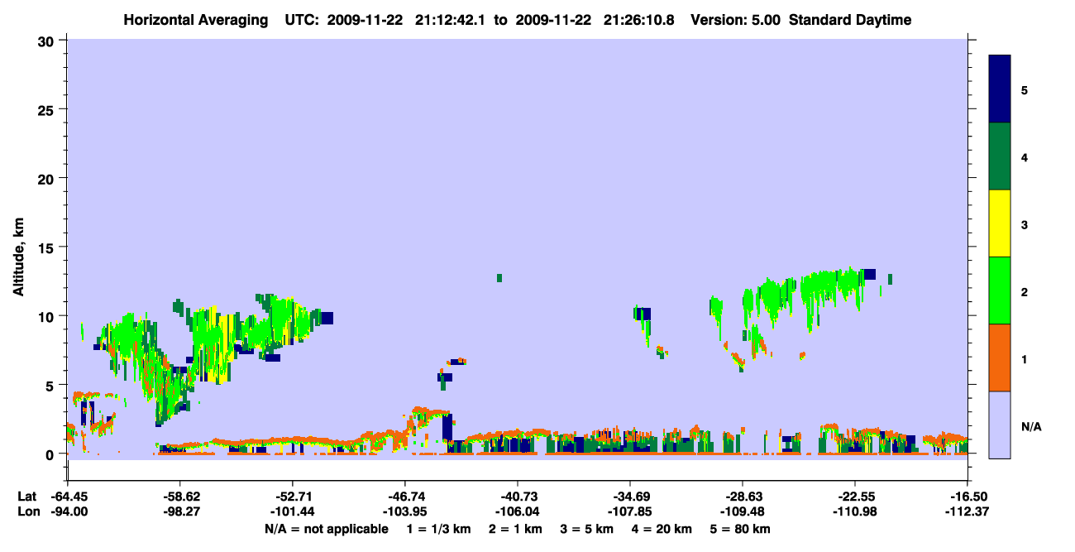Click the start time '21:12:42.1' in the title

(x=452, y=20)
